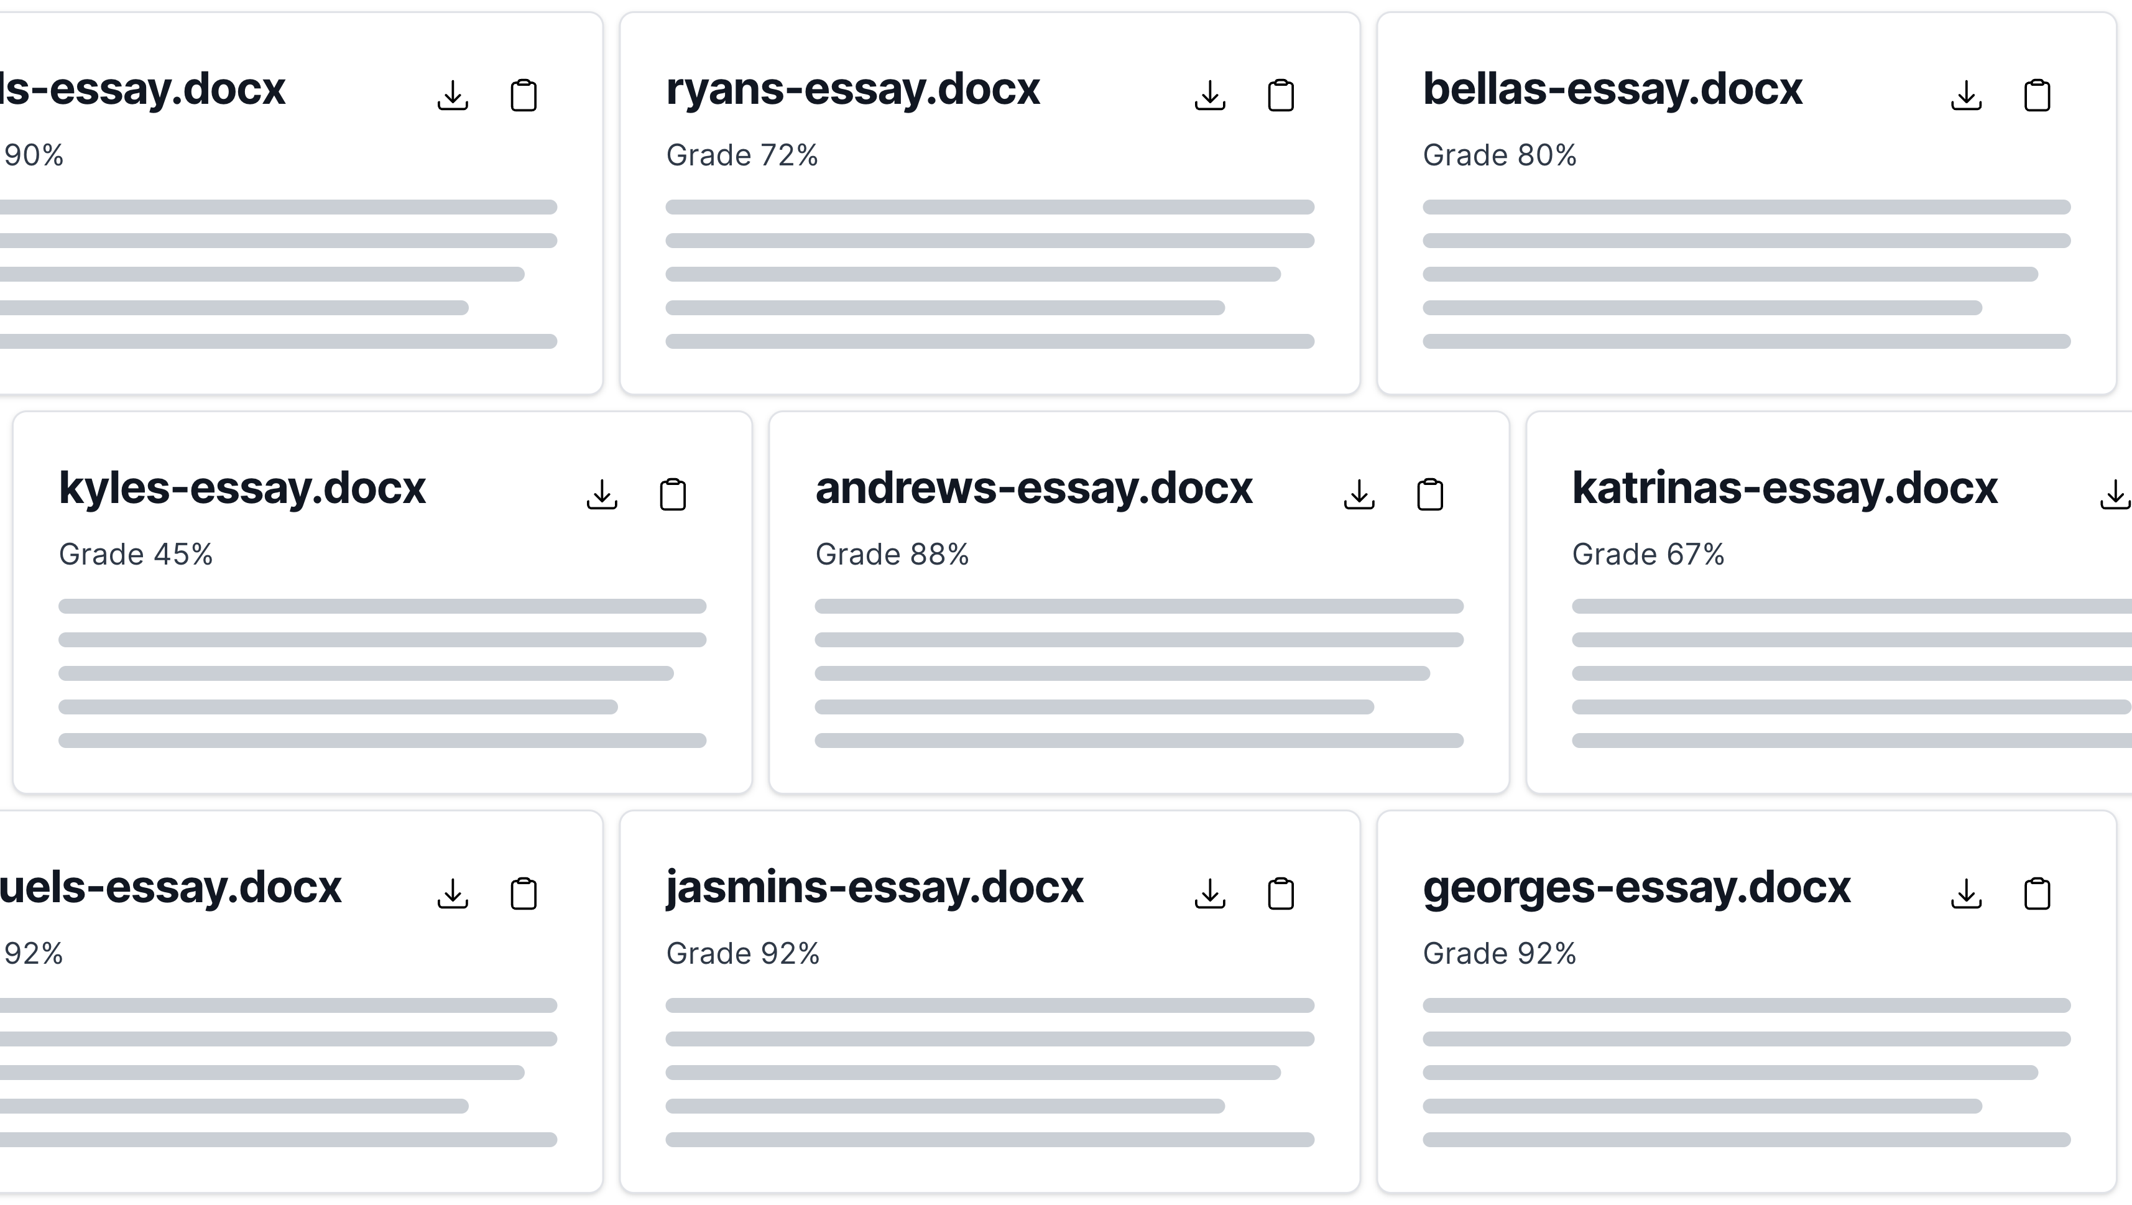Download katrinas-essay.docx file

coord(2115,495)
